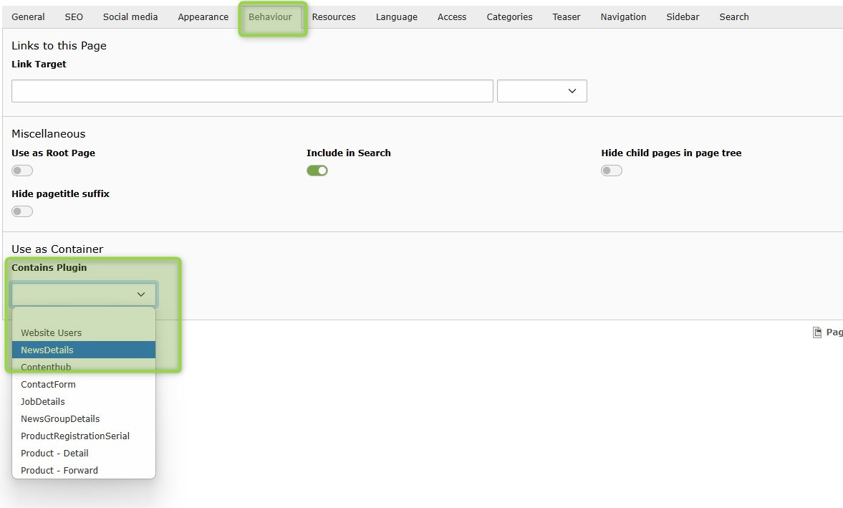Screen dimensions: 843x508
Task: Click the Link Target text field
Action: click(252, 91)
